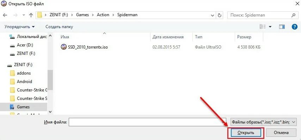The image size is (301, 140).
Task: Click the search magnifier icon
Action: [293, 15]
